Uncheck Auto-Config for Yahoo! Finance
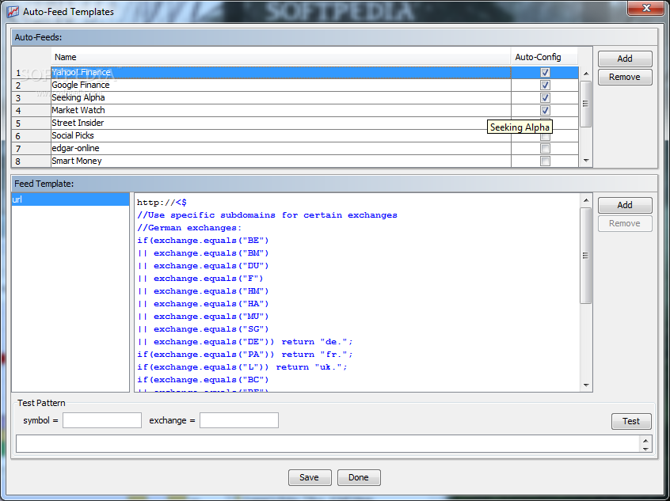The height and width of the screenshot is (501, 670). click(545, 73)
